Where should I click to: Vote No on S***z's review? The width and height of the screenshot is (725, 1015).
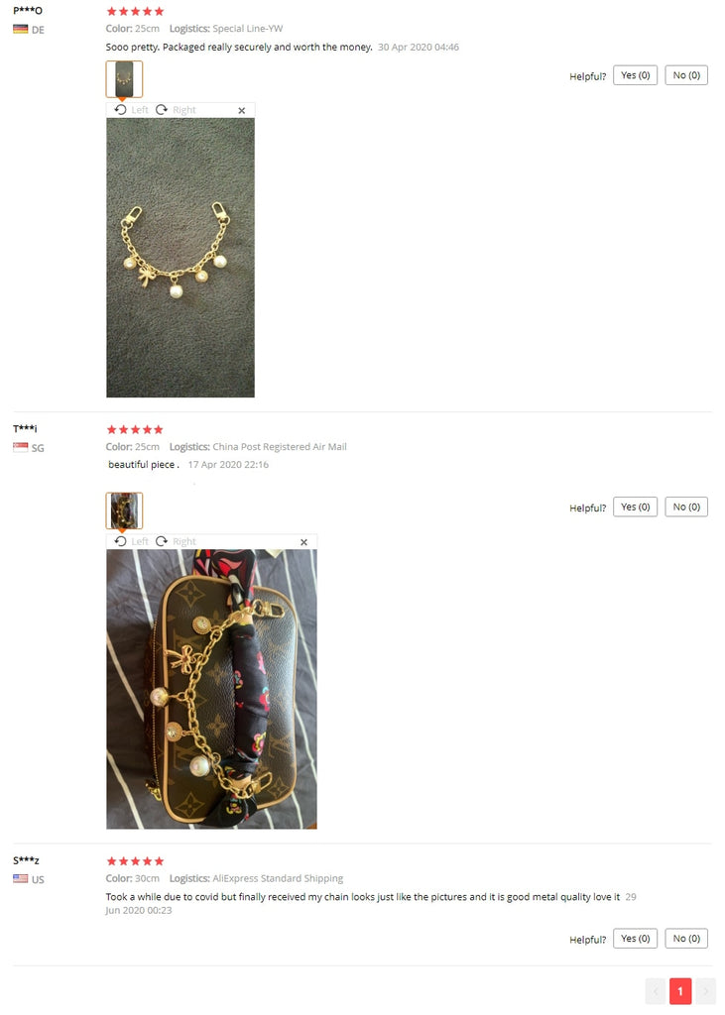click(686, 938)
